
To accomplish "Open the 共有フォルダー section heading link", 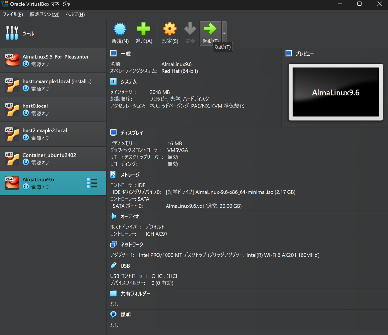I will (x=135, y=294).
